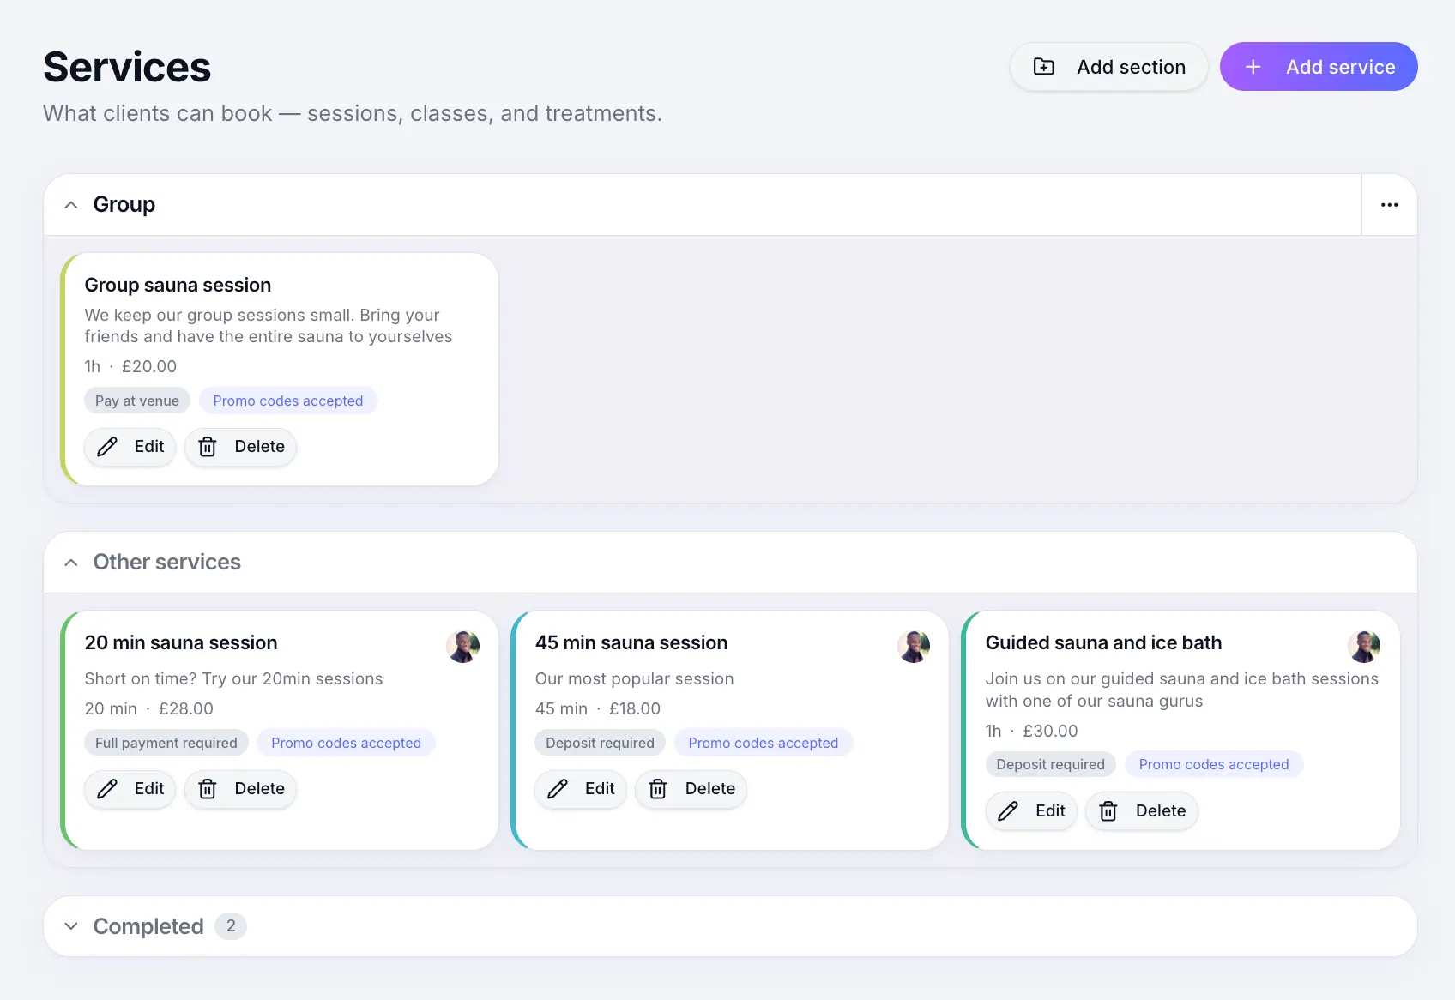Click the Pay at venue tag

click(137, 401)
